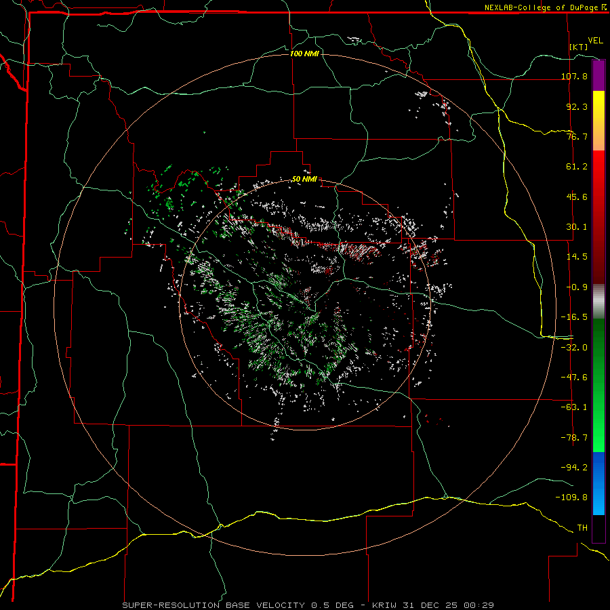Select the 45.6 velocity scale value
The height and width of the screenshot is (610, 610).
pyautogui.click(x=577, y=197)
